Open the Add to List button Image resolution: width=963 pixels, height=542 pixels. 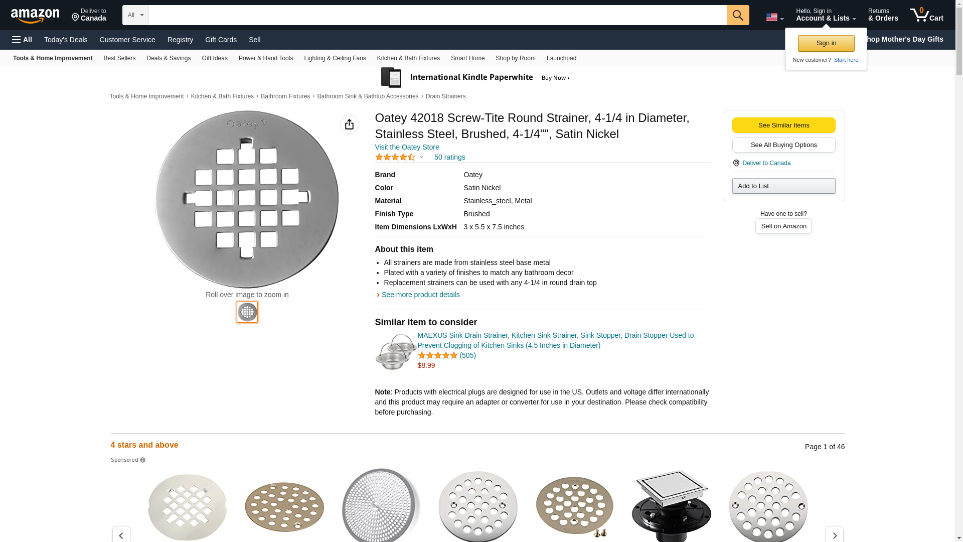[x=783, y=186]
